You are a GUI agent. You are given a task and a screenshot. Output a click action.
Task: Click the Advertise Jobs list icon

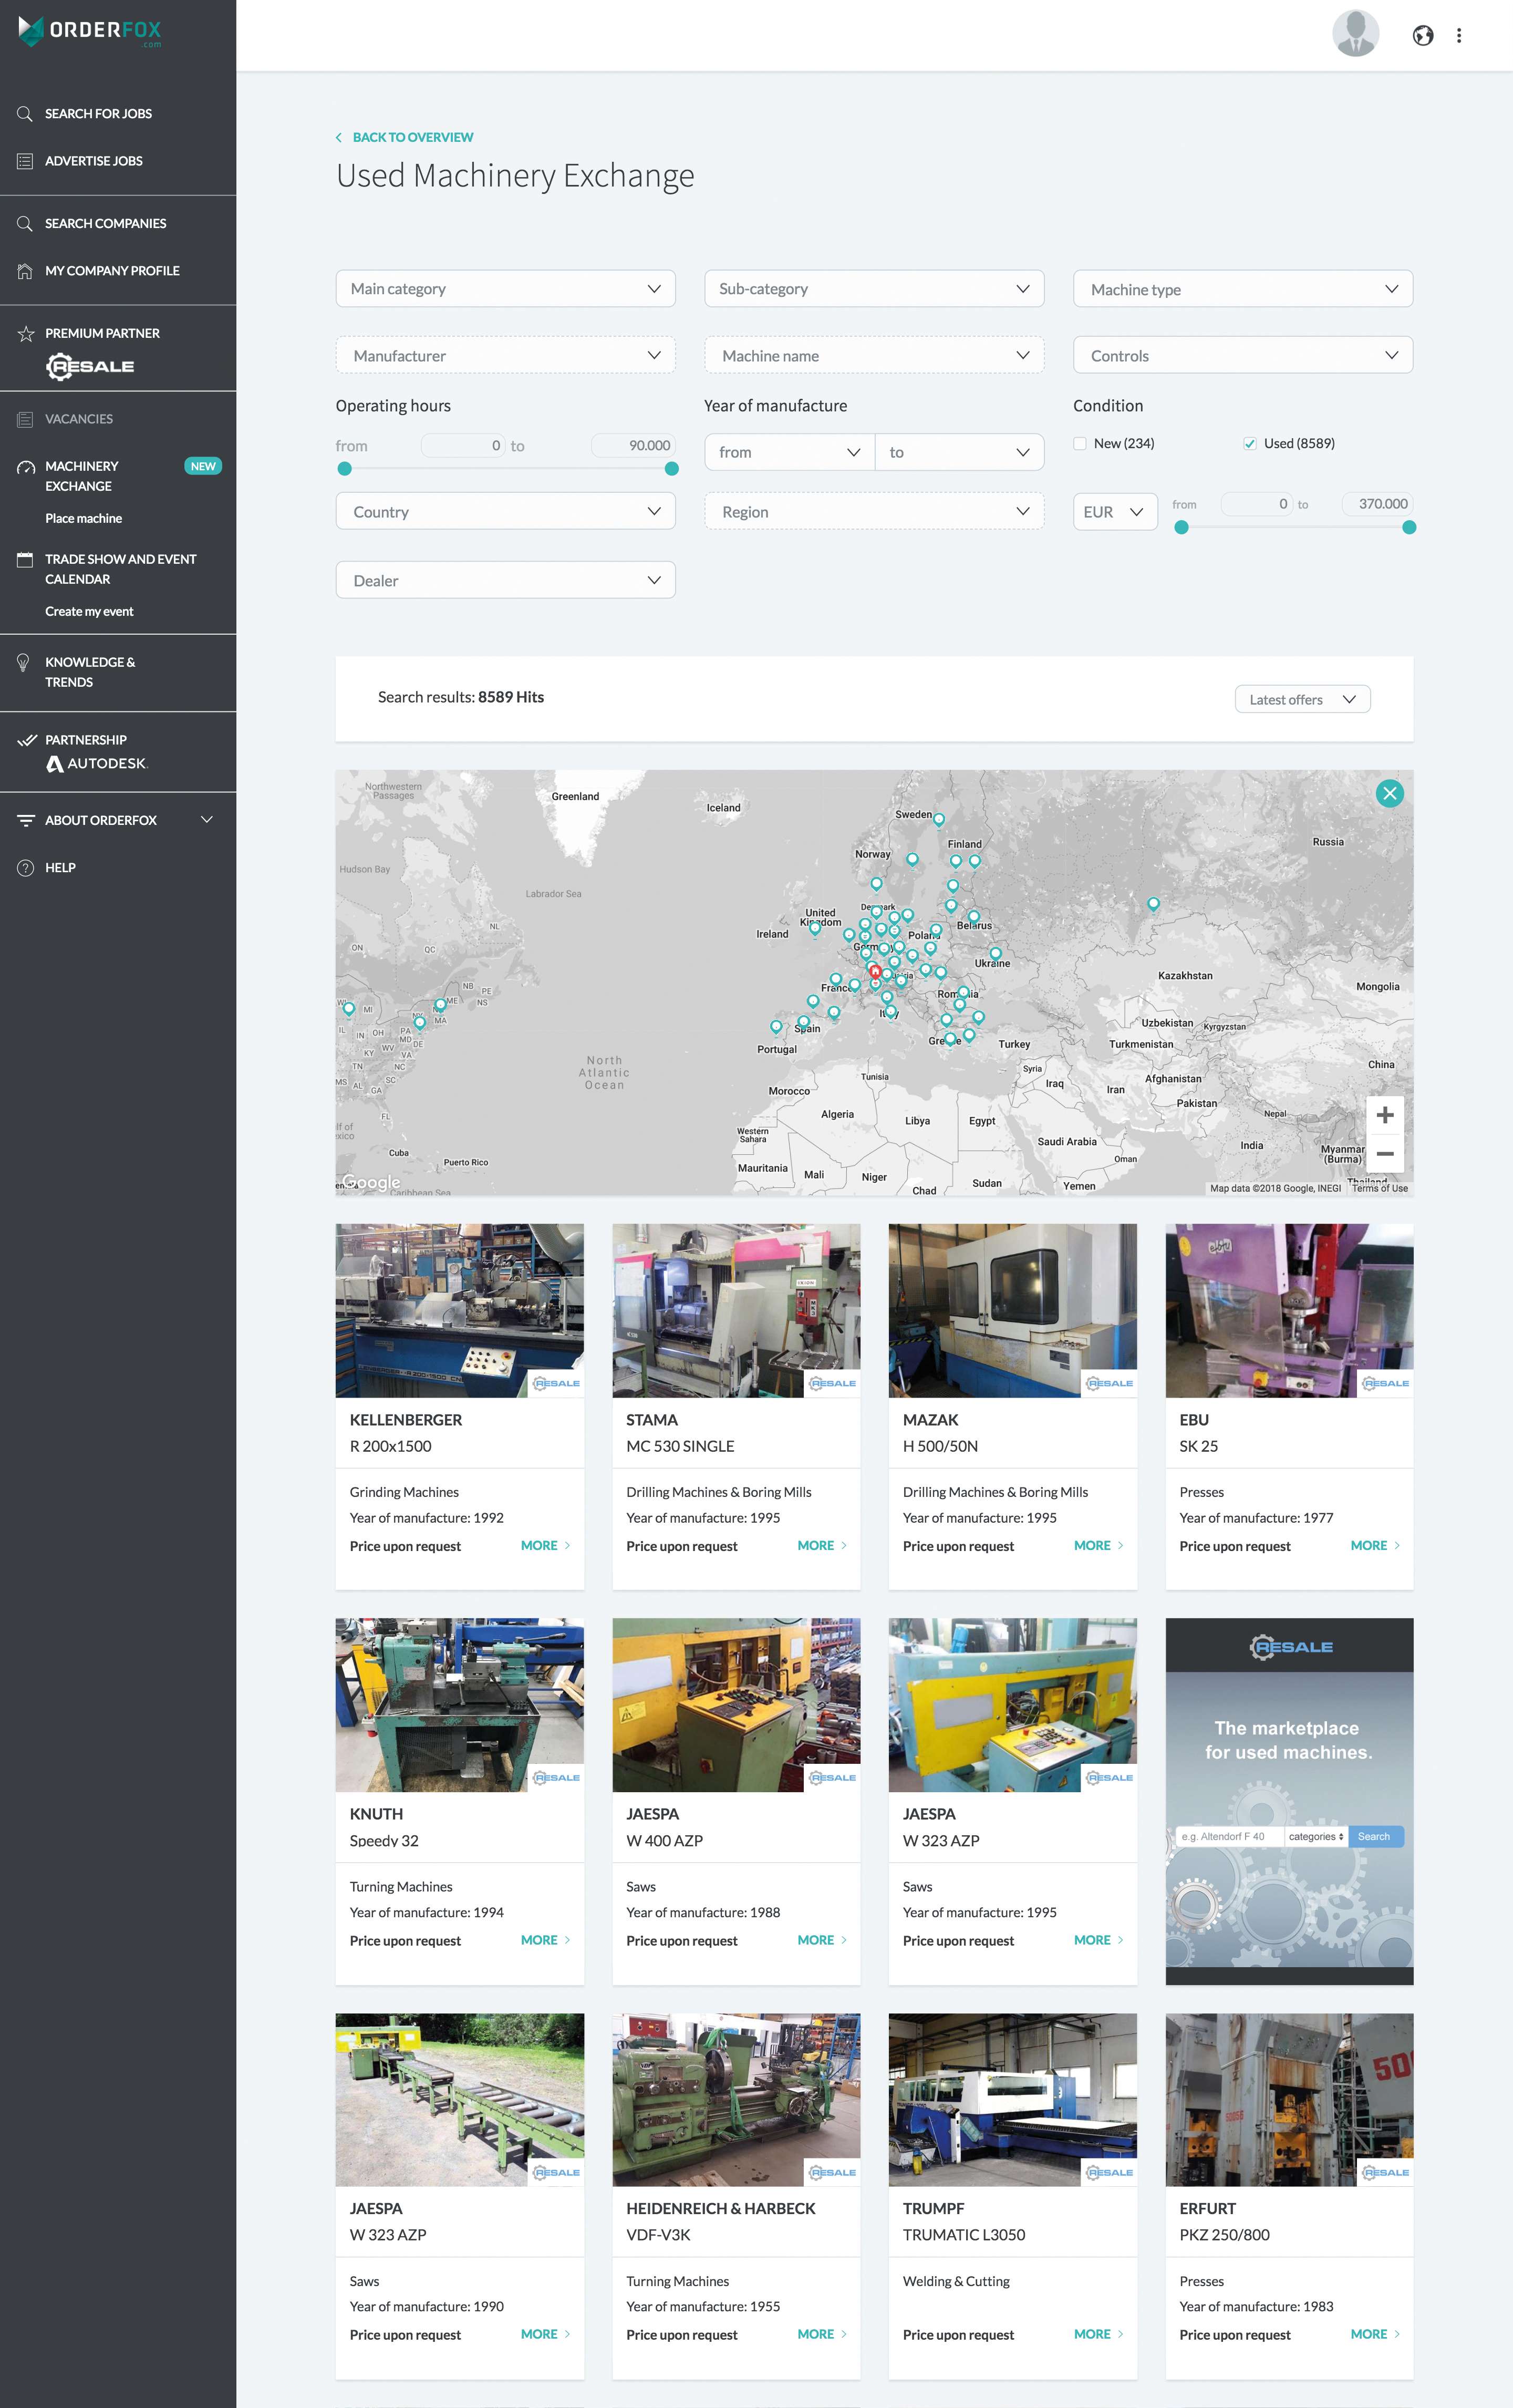pyautogui.click(x=25, y=161)
